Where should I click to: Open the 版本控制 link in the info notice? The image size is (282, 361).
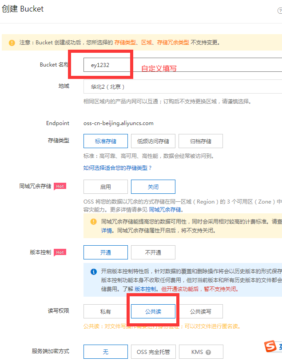[x=145, y=289]
